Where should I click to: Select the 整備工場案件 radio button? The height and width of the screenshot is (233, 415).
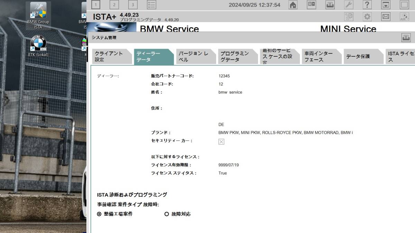[99, 214]
